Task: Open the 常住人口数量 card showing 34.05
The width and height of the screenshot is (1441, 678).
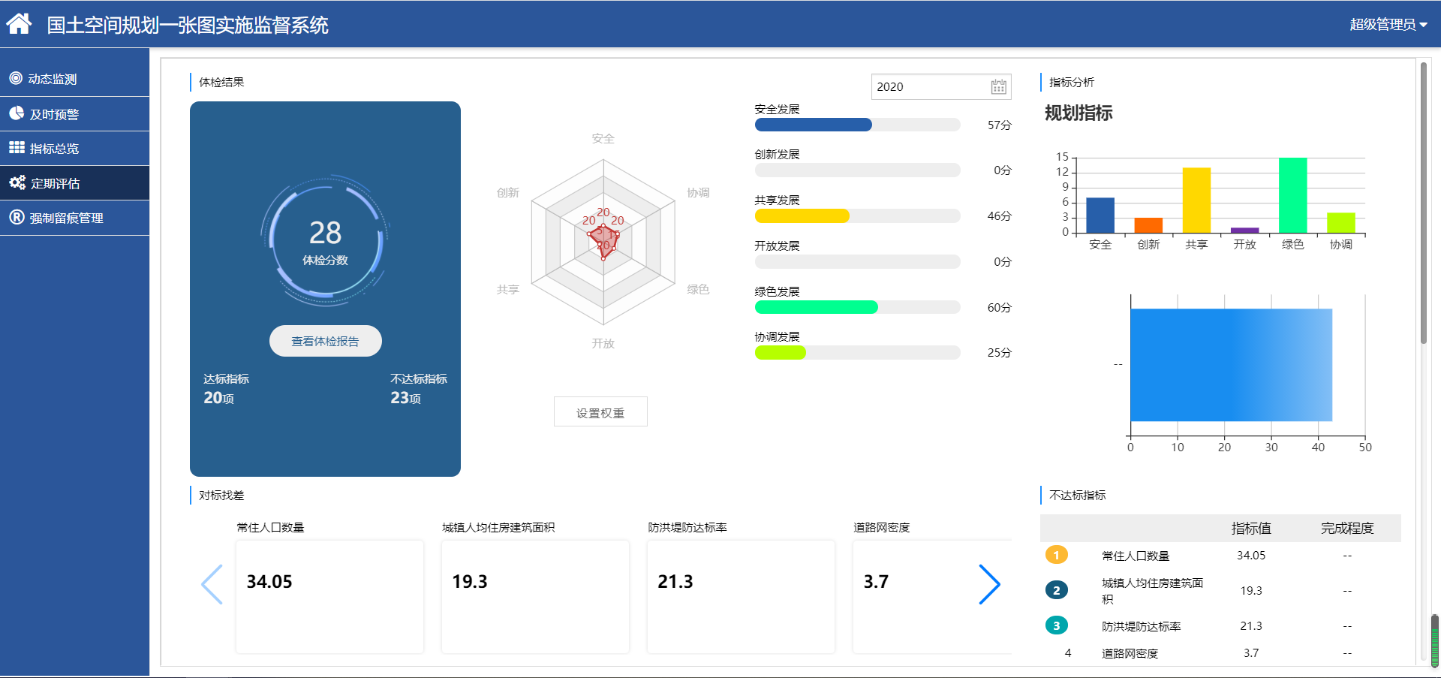Action: pyautogui.click(x=329, y=596)
